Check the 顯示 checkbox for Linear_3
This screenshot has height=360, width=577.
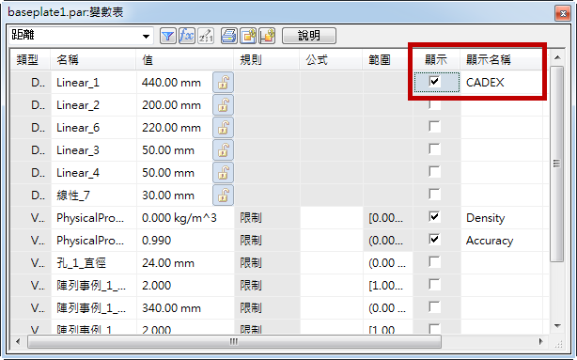pyautogui.click(x=434, y=149)
